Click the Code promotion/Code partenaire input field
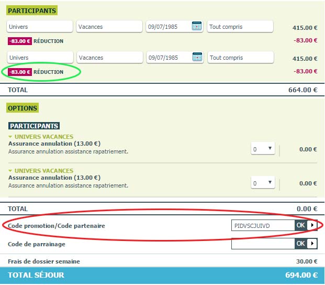Viewport: 325px width, 285px height. [263, 225]
